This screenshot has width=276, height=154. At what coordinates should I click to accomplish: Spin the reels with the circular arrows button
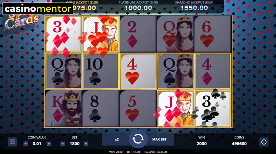coord(138,139)
